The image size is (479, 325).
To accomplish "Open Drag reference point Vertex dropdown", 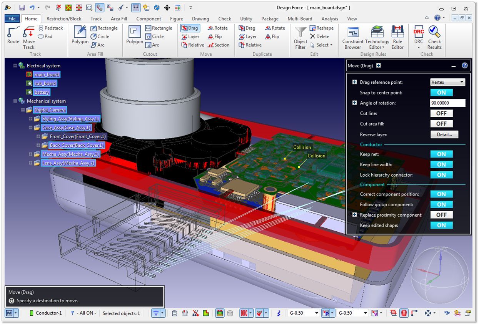I will point(447,82).
